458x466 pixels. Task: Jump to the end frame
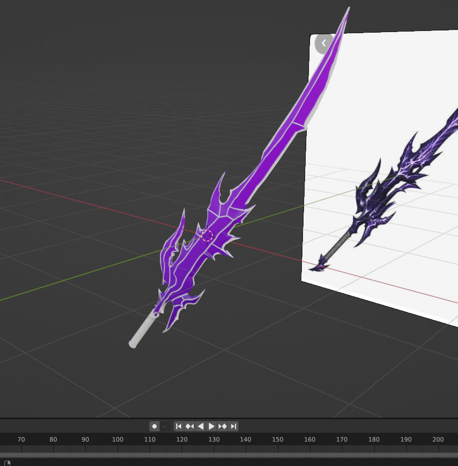click(233, 426)
